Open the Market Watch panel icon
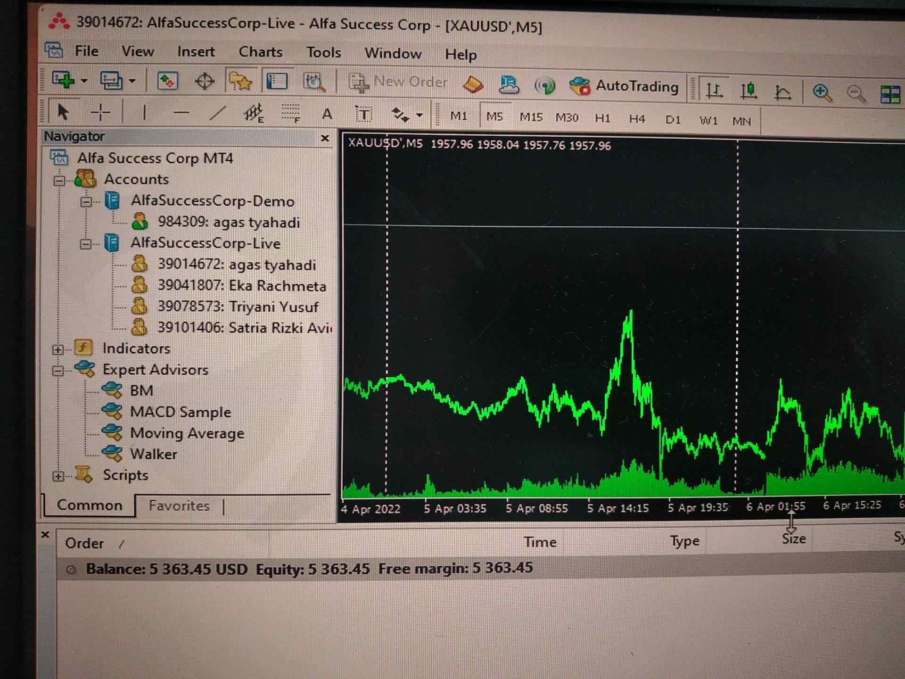 click(167, 81)
